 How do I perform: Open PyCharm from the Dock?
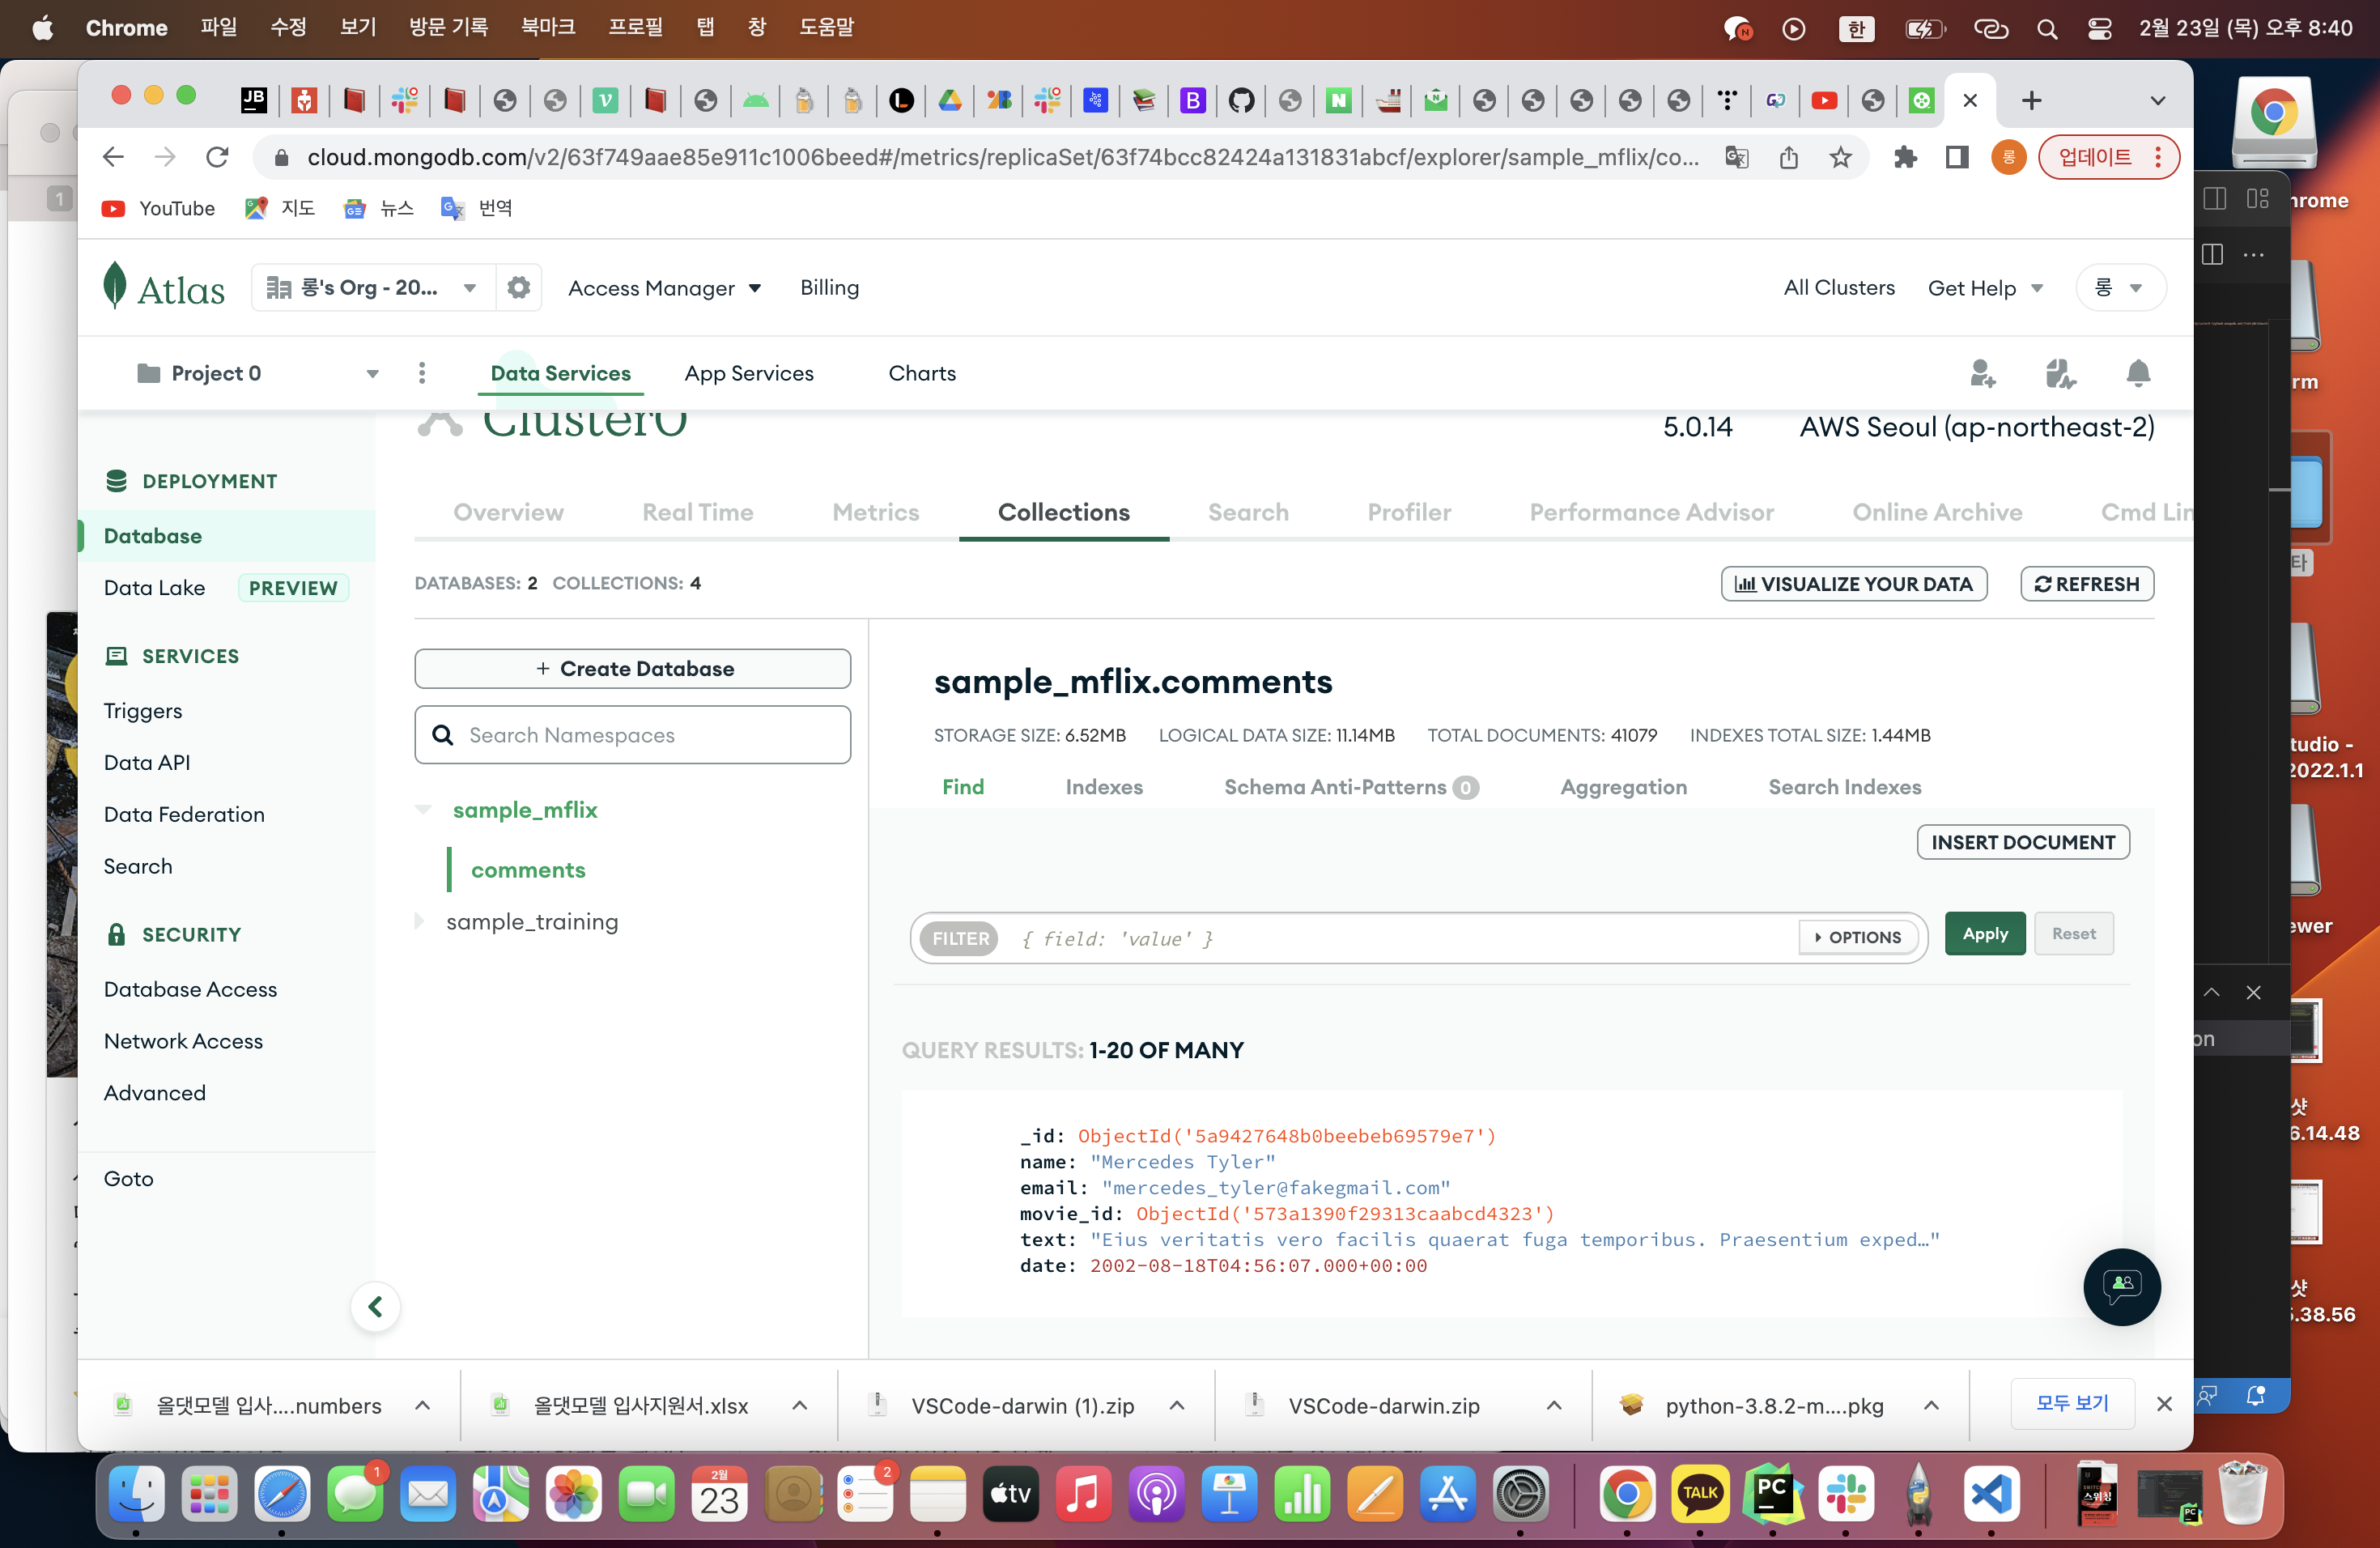1773,1495
